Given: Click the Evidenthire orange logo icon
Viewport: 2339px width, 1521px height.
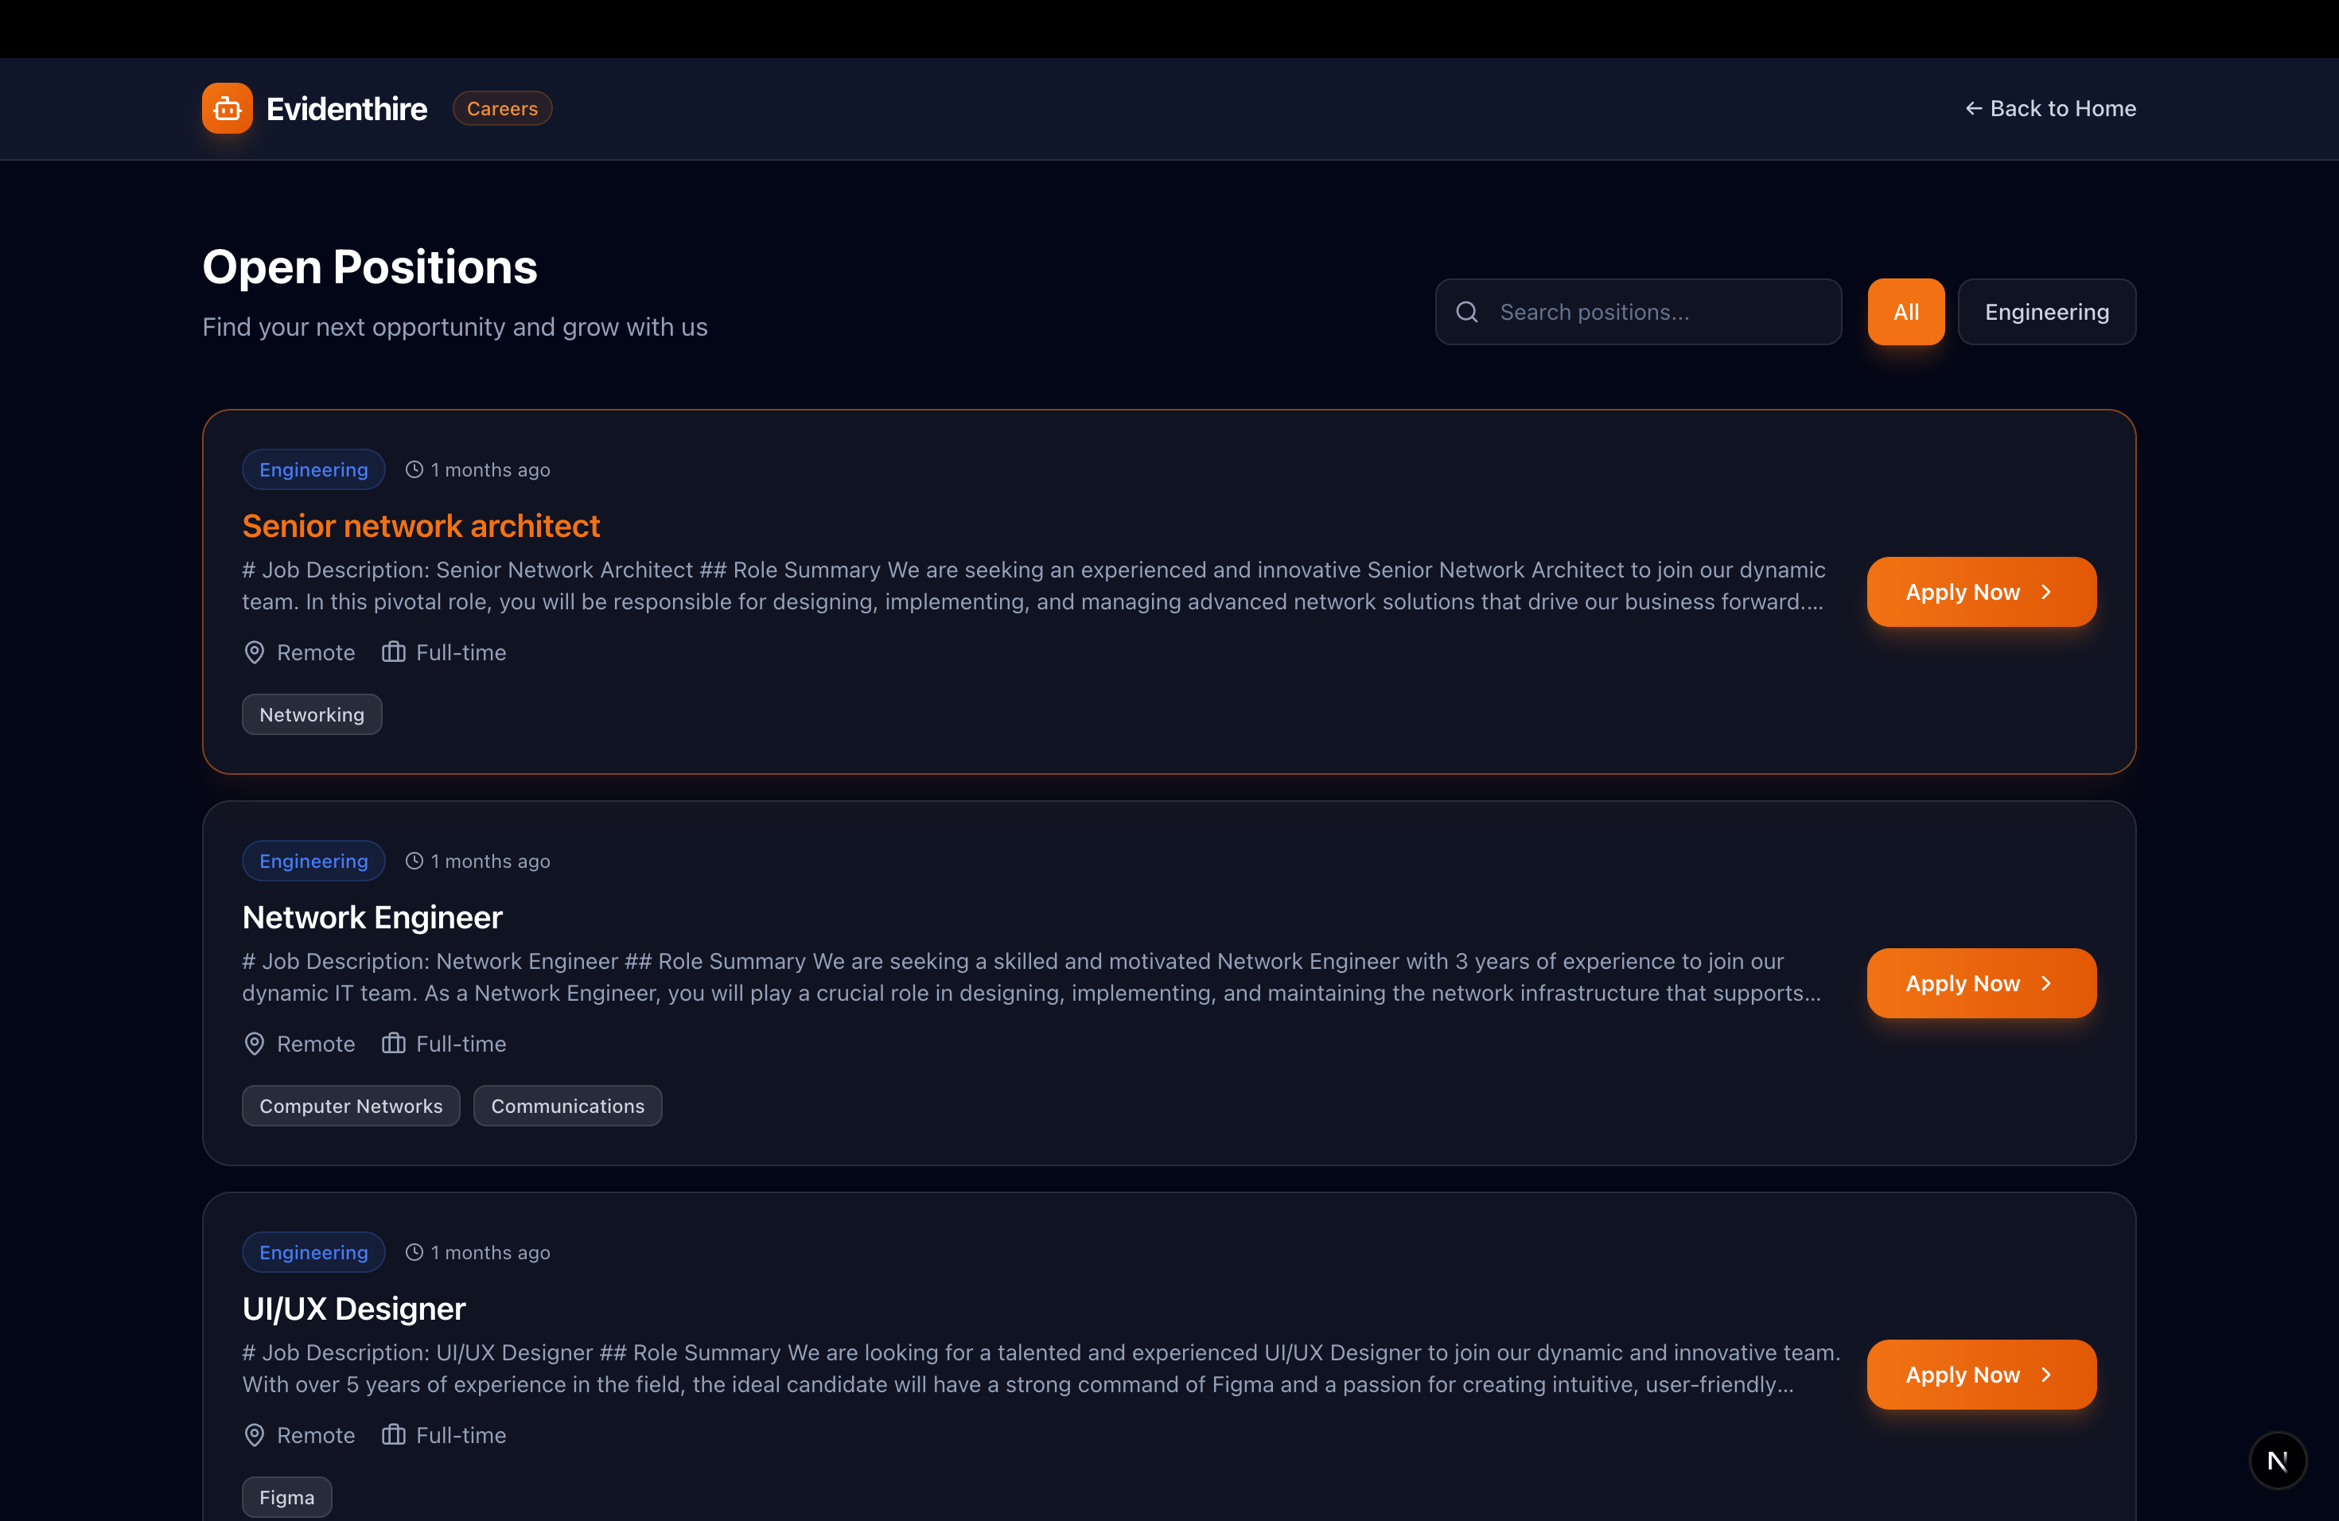Looking at the screenshot, I should [x=227, y=108].
